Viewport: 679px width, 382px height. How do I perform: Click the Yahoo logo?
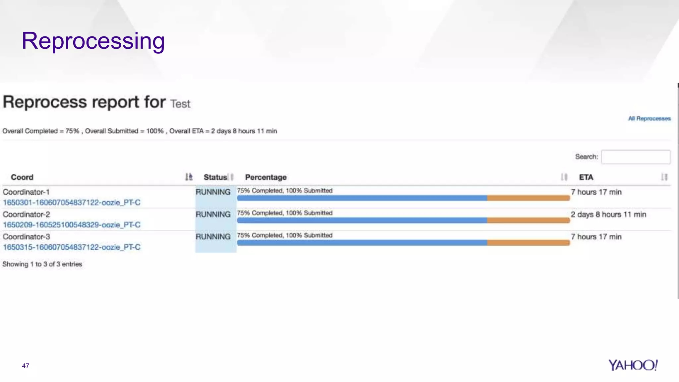tap(633, 365)
